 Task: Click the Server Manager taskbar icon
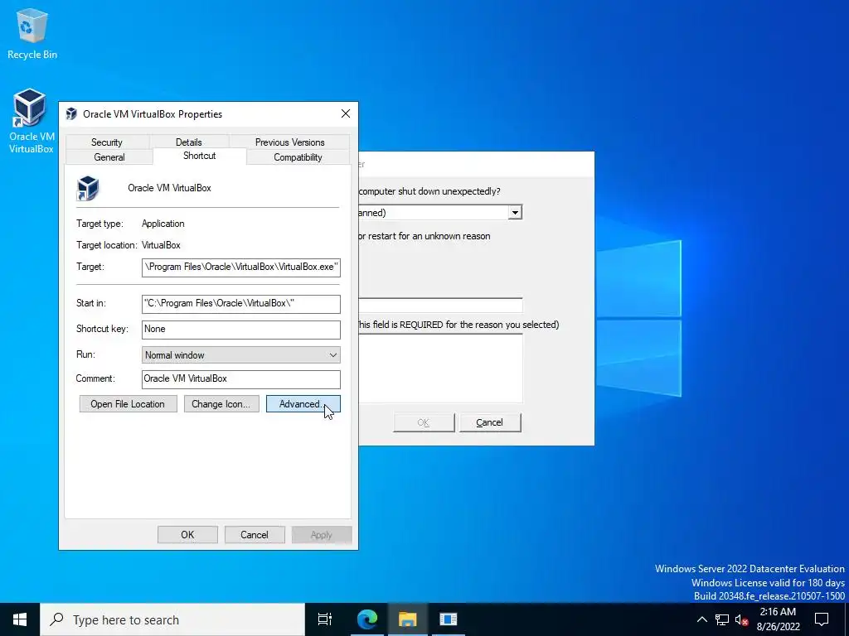(x=449, y=619)
